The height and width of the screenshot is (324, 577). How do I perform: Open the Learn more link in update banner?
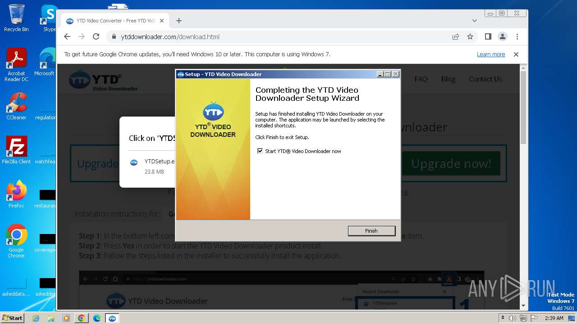(x=491, y=54)
